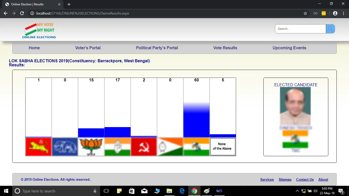Viewport: 349px width, 196px height.
Task: Open the Windows notification center
Action: 341,191
